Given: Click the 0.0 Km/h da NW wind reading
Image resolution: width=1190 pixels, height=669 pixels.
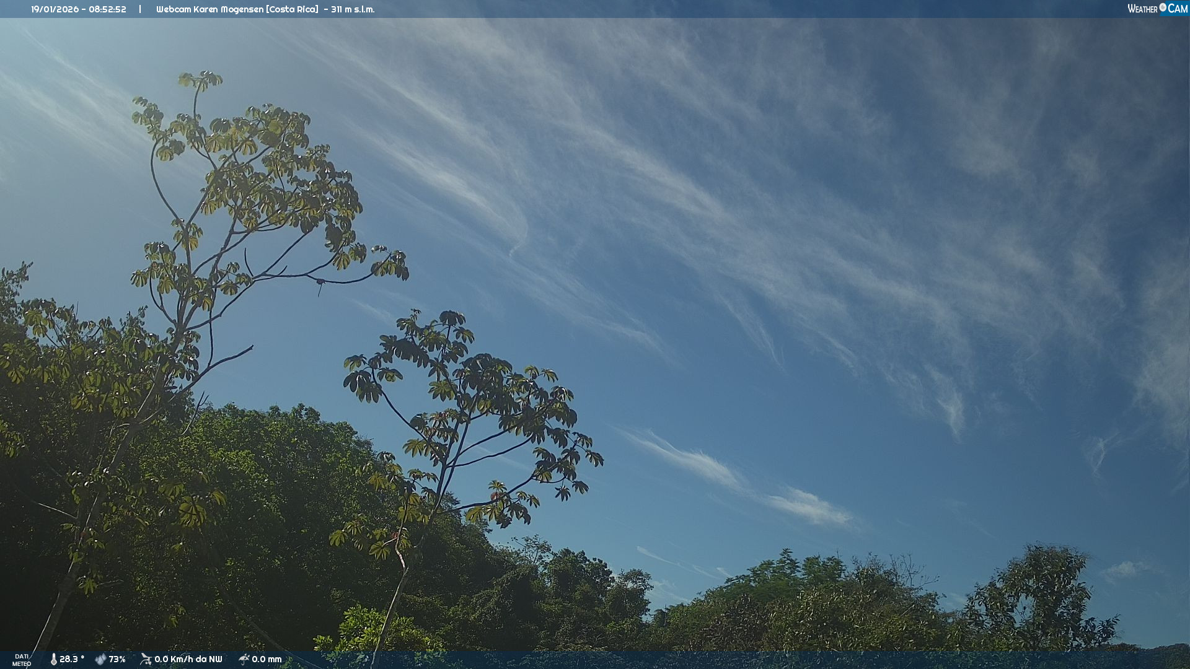Looking at the screenshot, I should point(188,659).
